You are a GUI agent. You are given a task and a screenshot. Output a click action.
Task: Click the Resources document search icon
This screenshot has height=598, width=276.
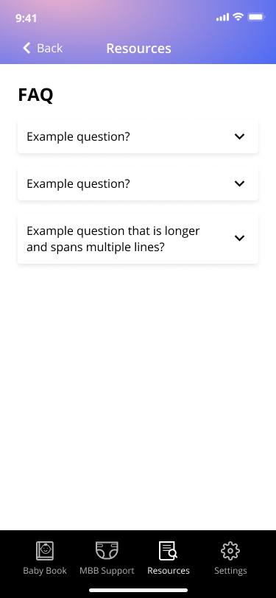pos(168,551)
